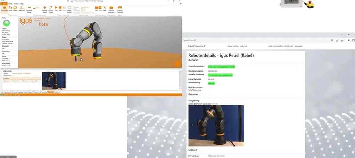Click the Aktuelle Anweisung green value
355x158 pixels.
(220, 75)
